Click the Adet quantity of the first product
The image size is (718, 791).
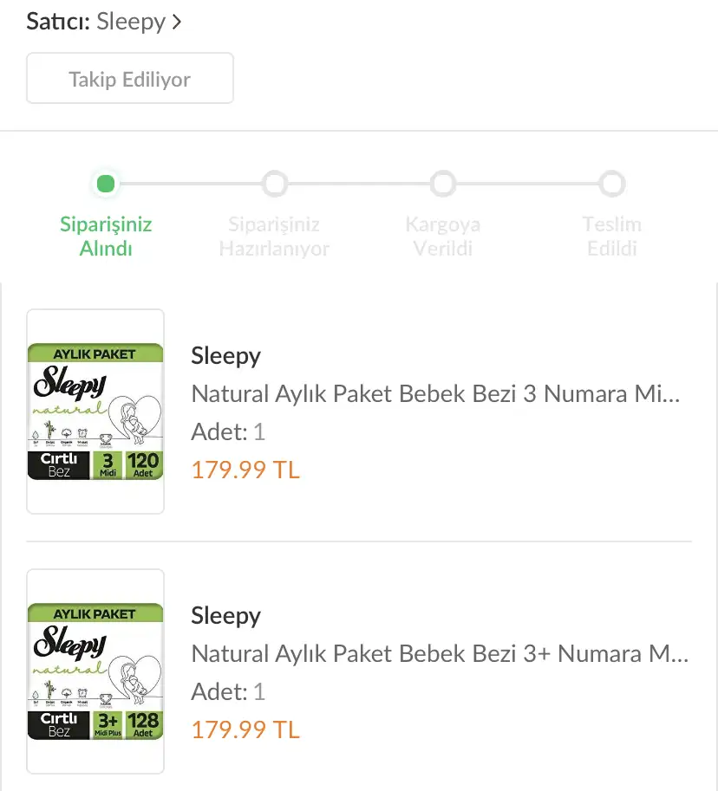pyautogui.click(x=228, y=431)
